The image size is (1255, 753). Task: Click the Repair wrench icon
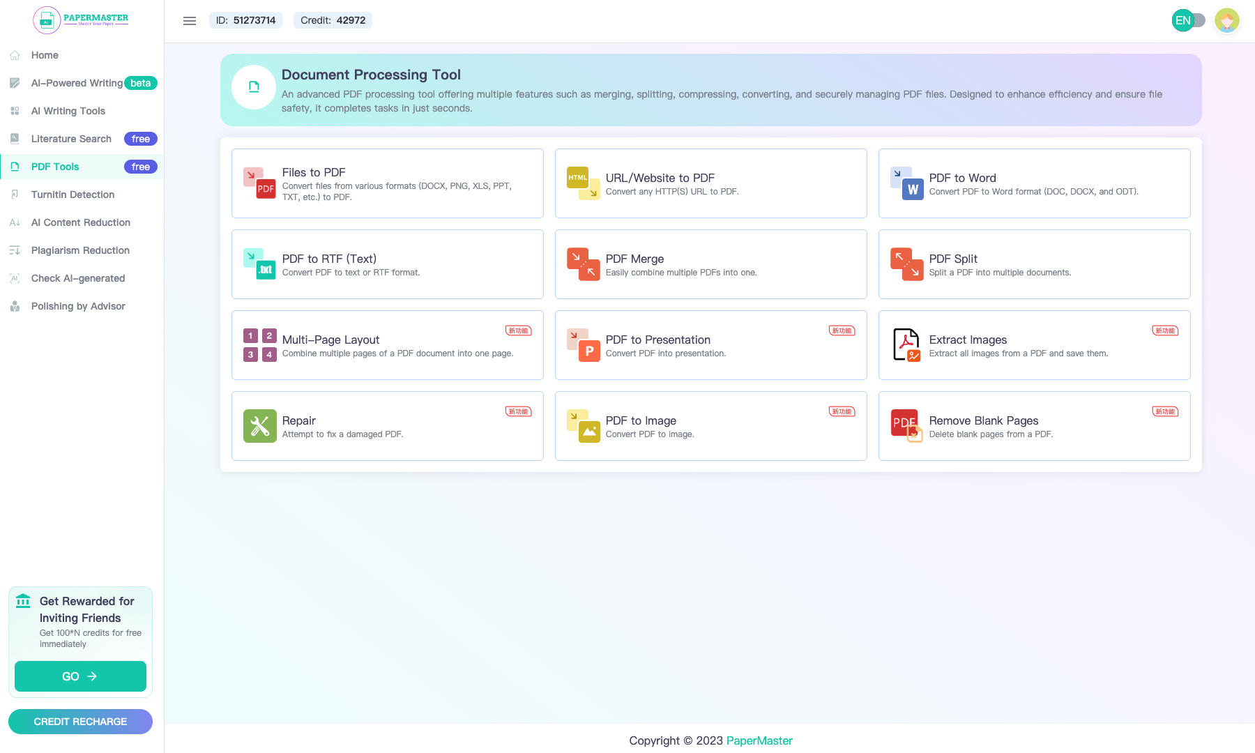259,426
